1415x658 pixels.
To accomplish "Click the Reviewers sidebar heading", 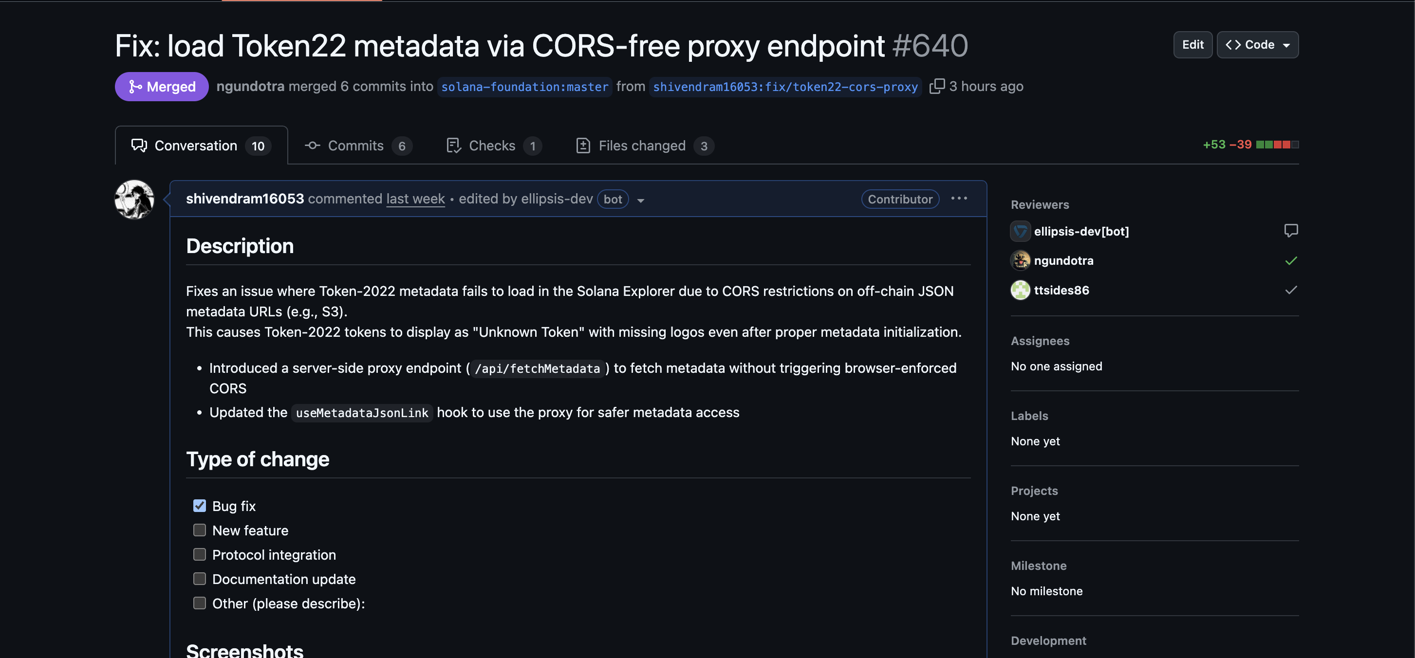I will (1040, 204).
